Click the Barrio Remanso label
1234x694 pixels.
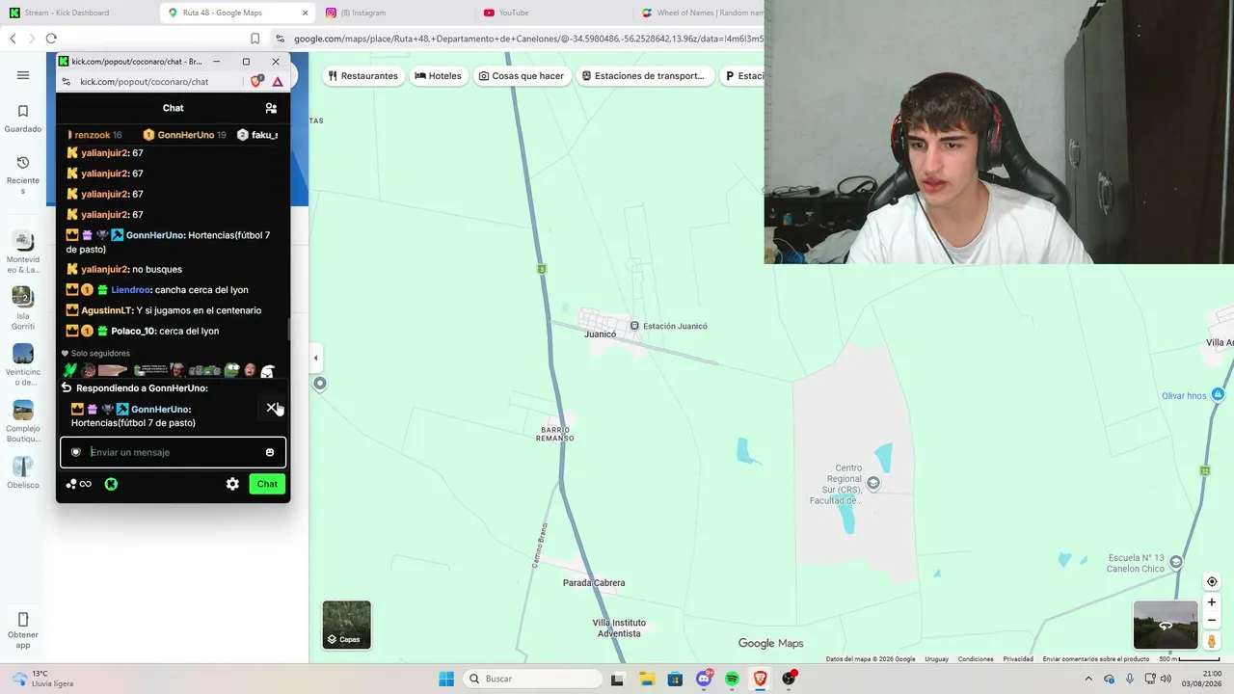(x=556, y=433)
